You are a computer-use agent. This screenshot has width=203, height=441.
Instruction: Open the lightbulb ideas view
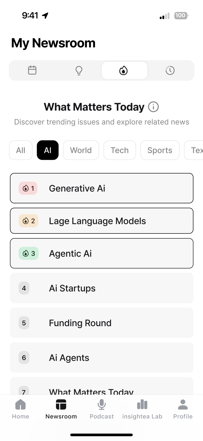(x=79, y=70)
